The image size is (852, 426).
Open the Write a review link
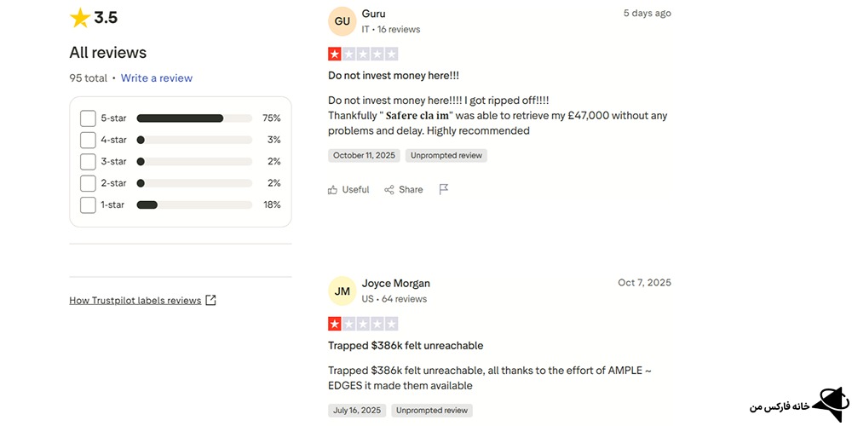click(157, 78)
